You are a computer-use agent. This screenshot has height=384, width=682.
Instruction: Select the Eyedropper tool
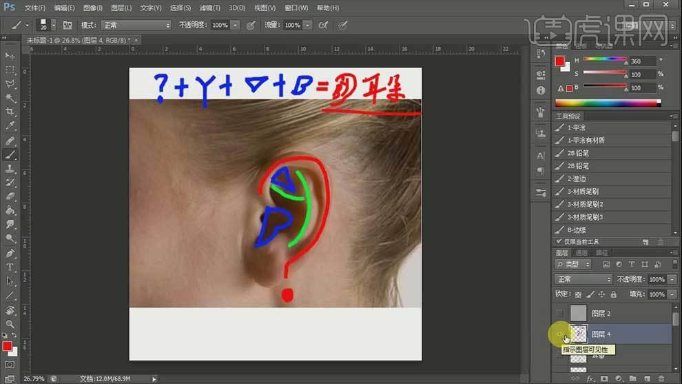coord(10,126)
